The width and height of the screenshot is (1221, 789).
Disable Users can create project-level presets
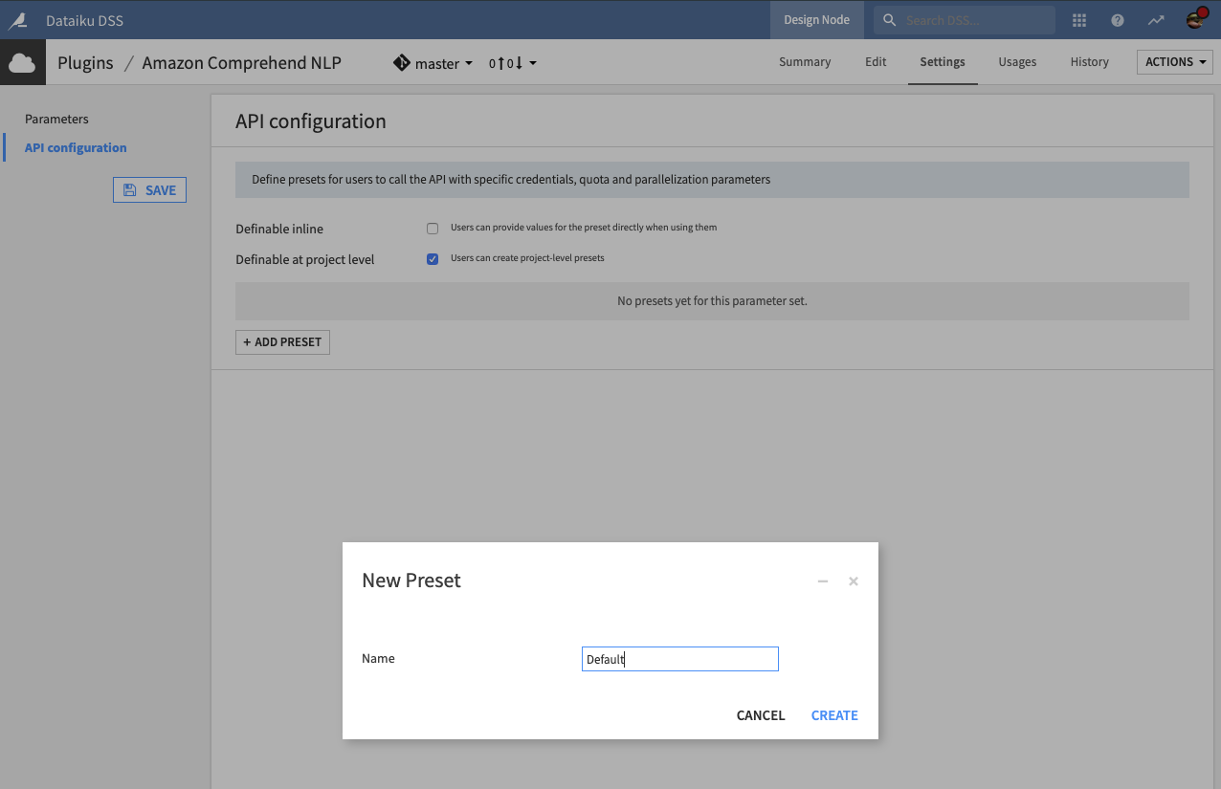point(433,258)
